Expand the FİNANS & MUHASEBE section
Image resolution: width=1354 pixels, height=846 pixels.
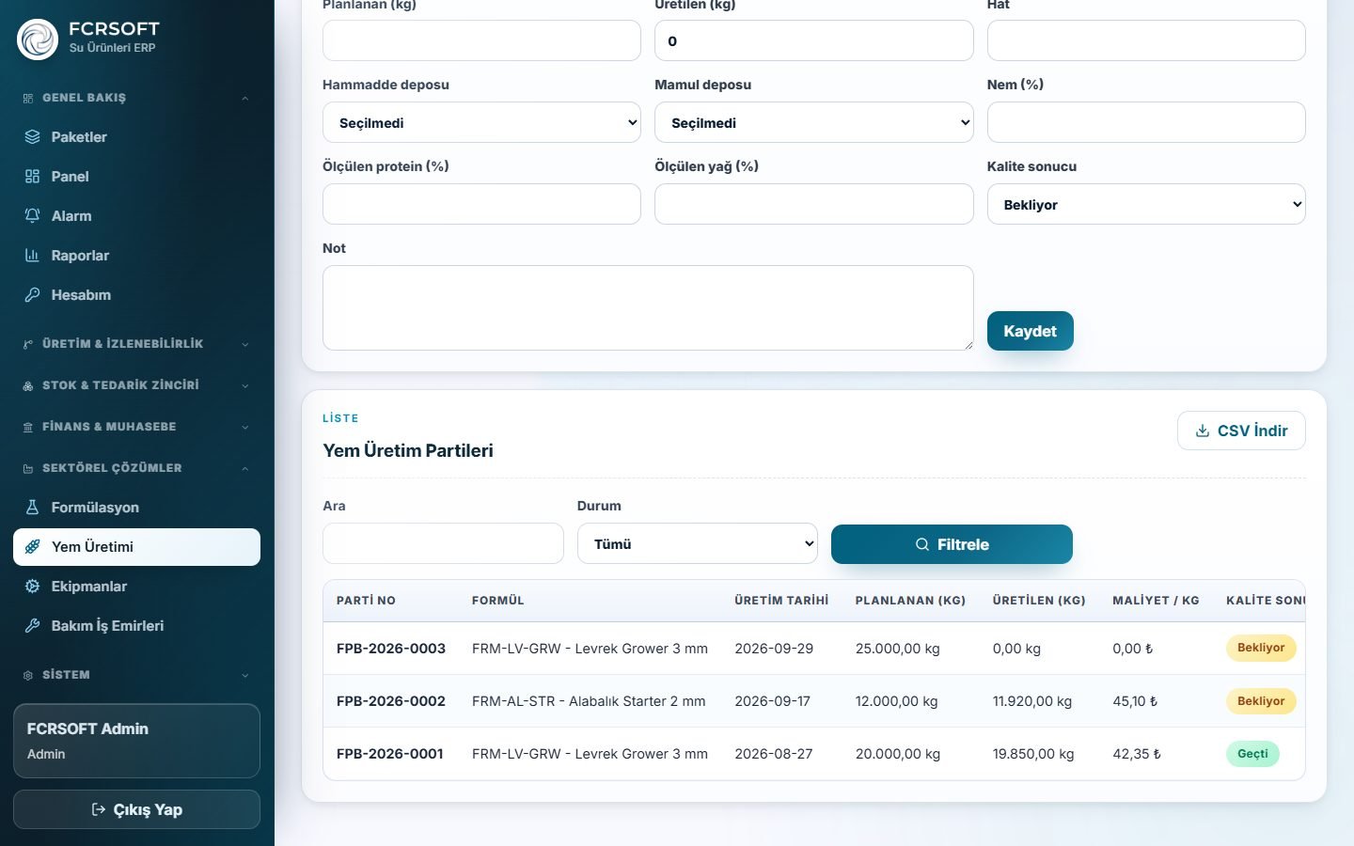136,427
